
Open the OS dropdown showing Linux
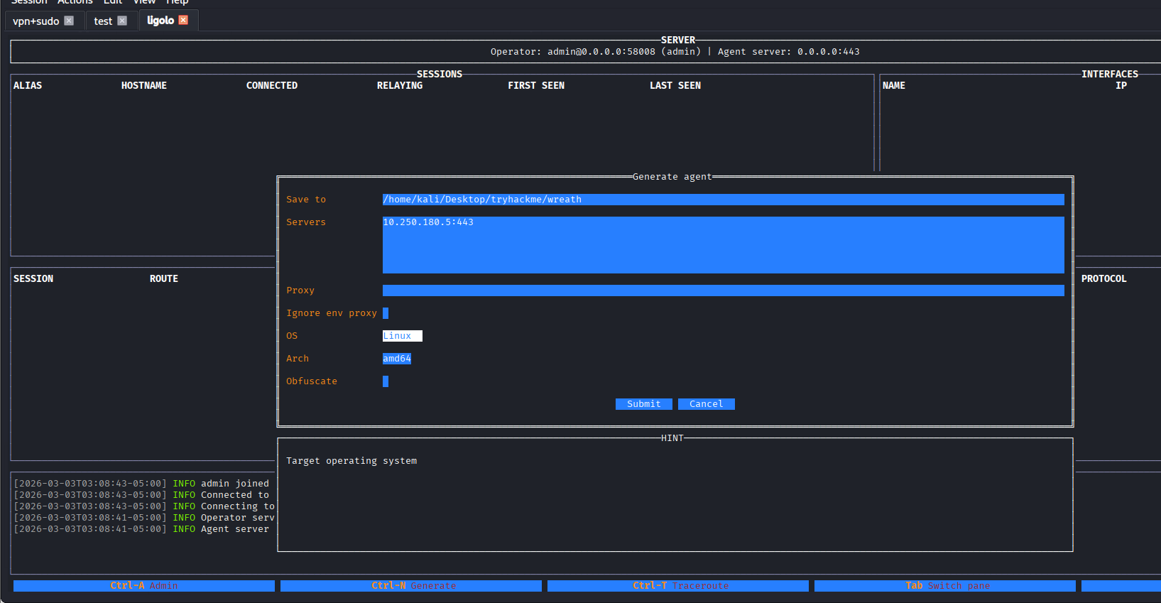tap(402, 336)
